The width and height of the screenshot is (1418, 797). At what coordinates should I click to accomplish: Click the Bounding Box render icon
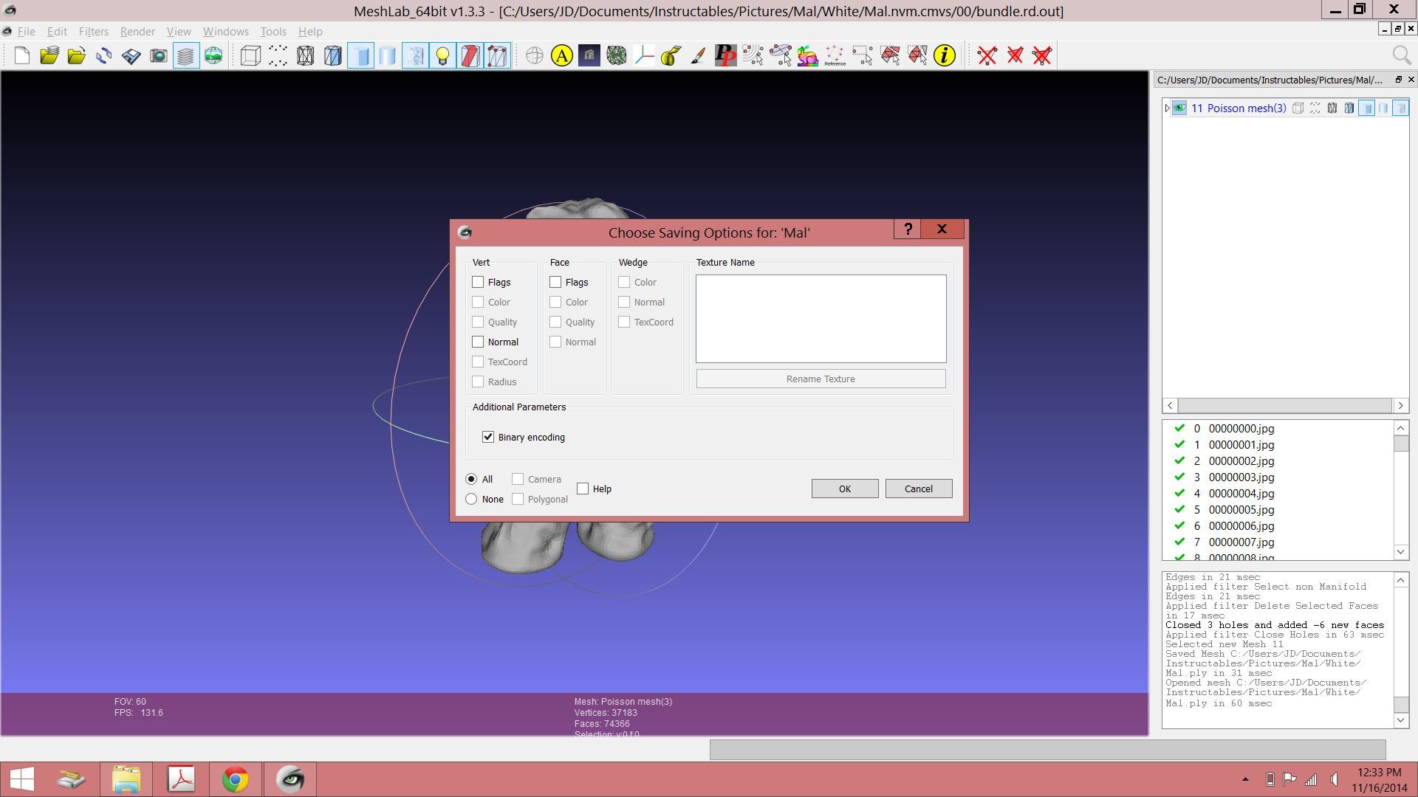tap(250, 56)
